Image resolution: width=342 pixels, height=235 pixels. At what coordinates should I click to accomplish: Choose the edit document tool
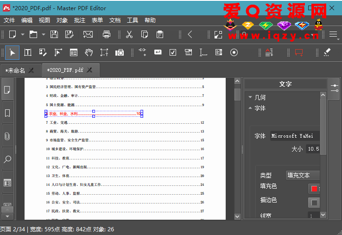coord(43,52)
